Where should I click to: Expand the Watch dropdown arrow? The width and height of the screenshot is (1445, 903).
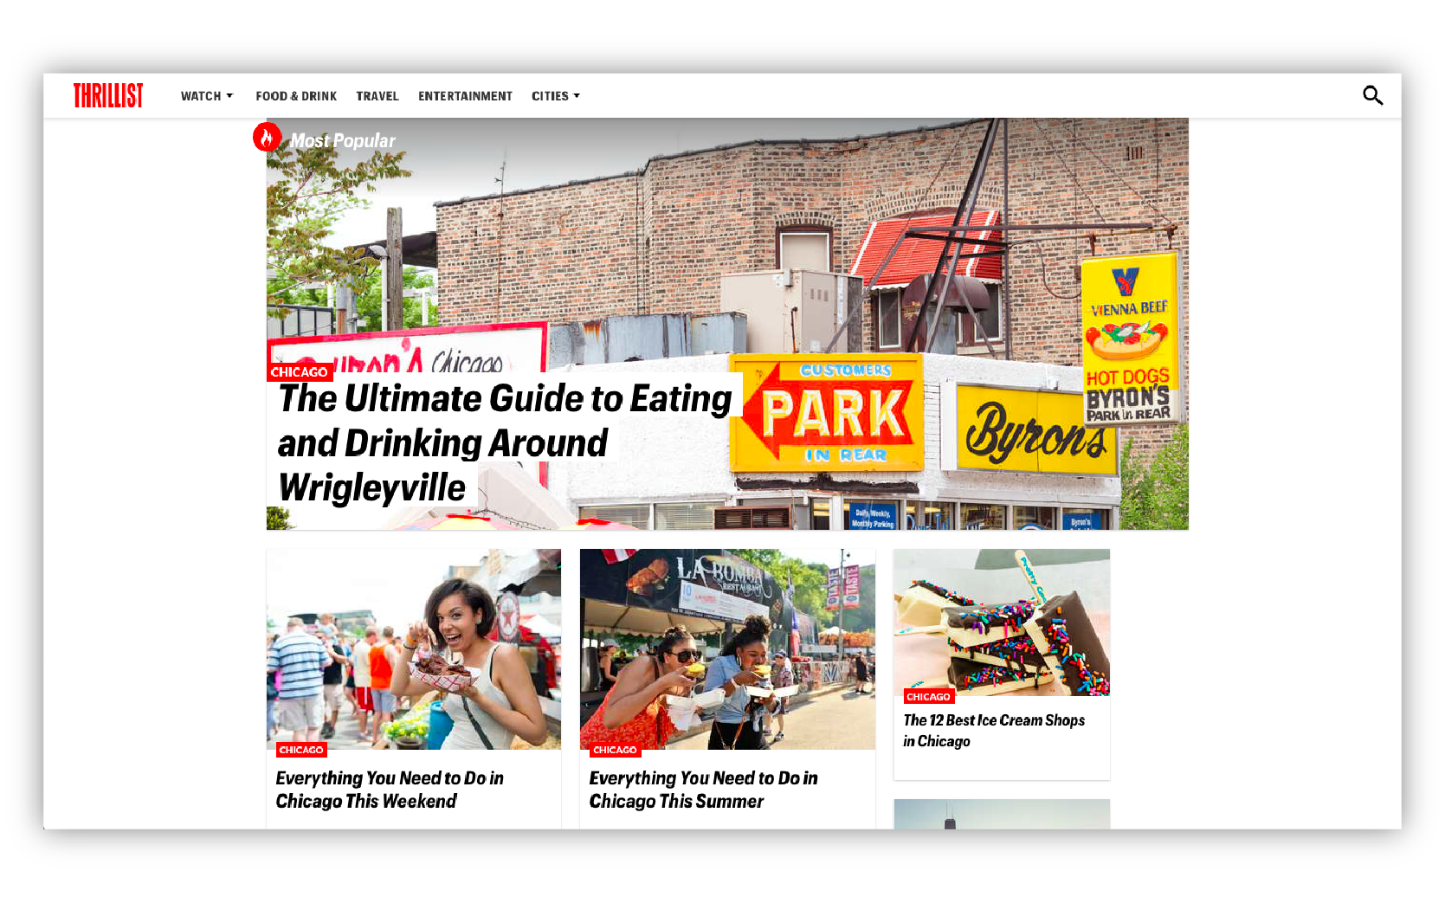229,96
